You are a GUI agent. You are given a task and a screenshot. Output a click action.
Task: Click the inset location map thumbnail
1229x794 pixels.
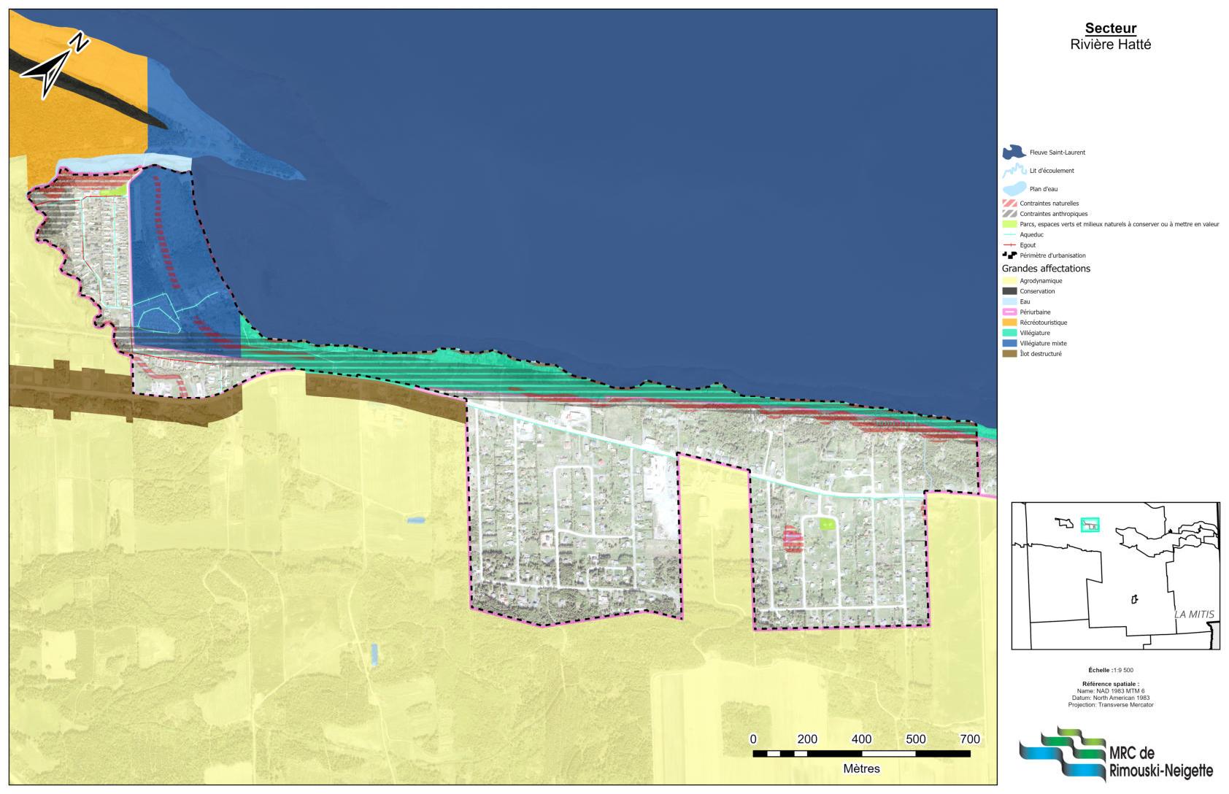(1115, 576)
